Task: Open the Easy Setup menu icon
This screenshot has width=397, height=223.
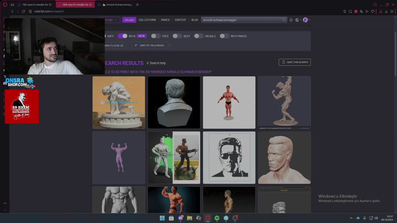Action: point(392,11)
